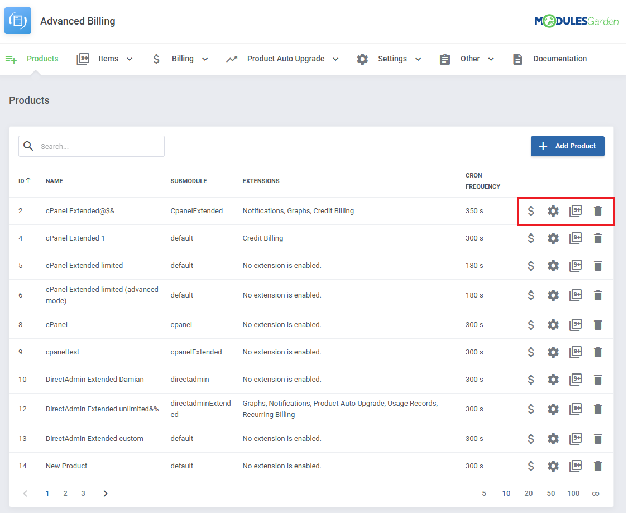Click 'cPanel Extended limited (advanced mode)' name
Screen dimensions: 628x513
click(102, 295)
